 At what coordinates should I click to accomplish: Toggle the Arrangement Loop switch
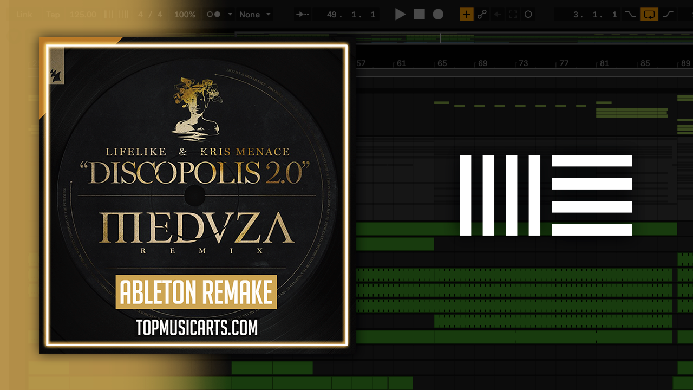[649, 15]
